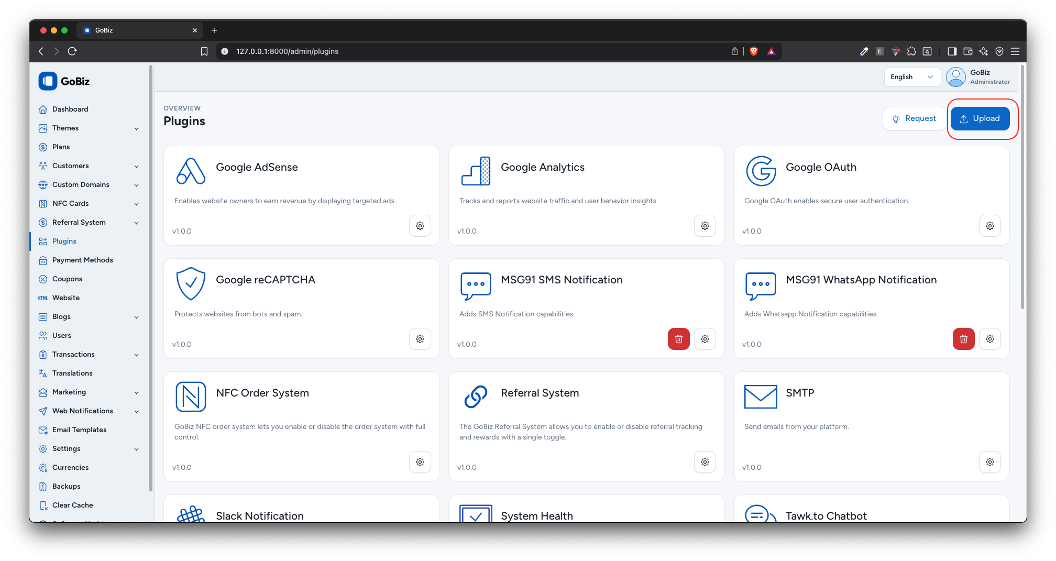Viewport: 1056px width, 561px height.
Task: Go to Dashboard in sidebar
Action: 70,109
